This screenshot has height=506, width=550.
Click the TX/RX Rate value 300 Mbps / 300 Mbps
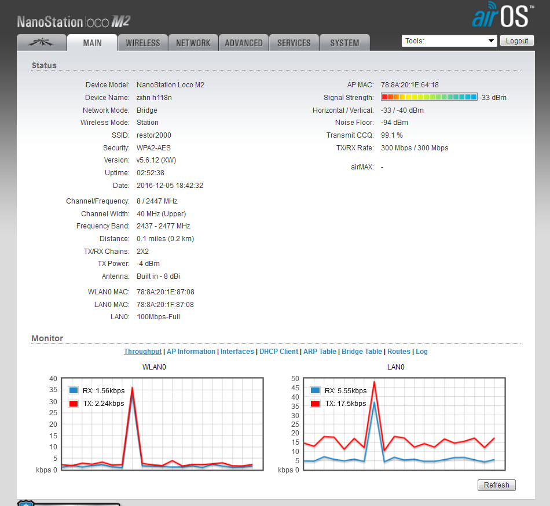(415, 148)
